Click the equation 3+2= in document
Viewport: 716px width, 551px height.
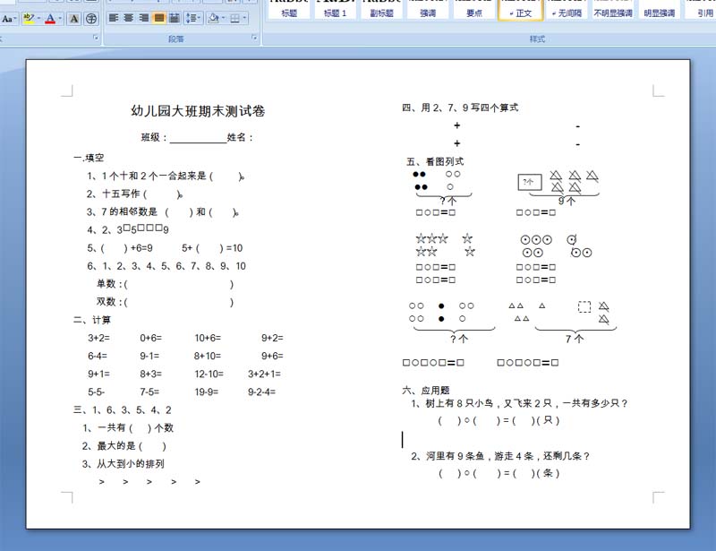click(98, 338)
